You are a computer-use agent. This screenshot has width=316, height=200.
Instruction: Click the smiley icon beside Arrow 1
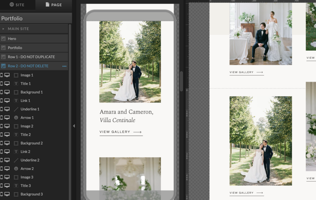coord(16,118)
